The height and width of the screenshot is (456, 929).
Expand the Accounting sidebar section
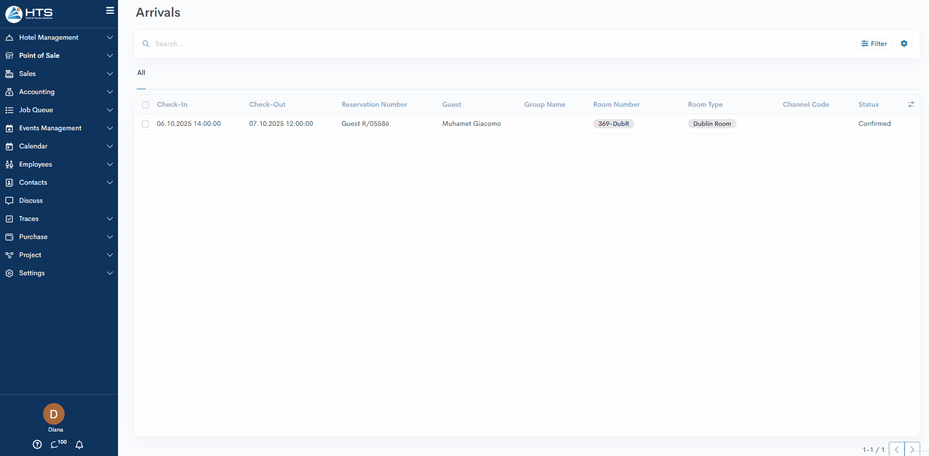[x=59, y=92]
